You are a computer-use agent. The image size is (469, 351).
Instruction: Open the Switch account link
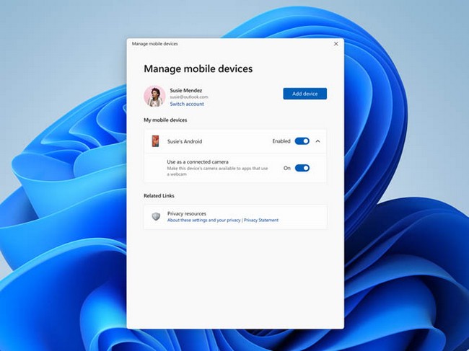click(x=187, y=104)
